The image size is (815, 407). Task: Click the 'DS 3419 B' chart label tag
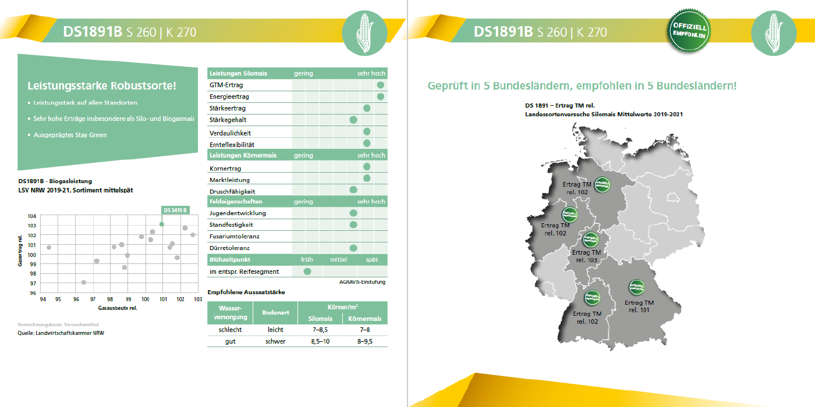[x=175, y=210]
